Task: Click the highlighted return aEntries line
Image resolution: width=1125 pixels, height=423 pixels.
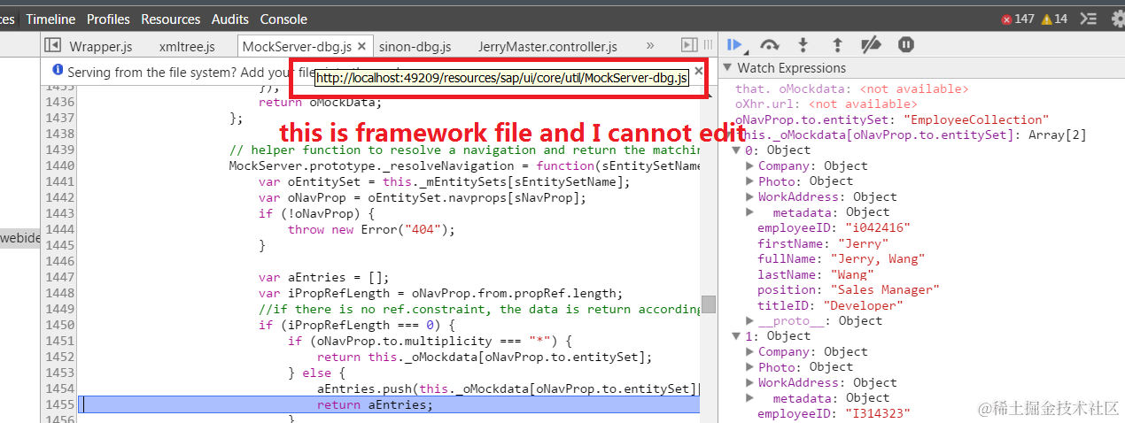Action: tap(390, 404)
